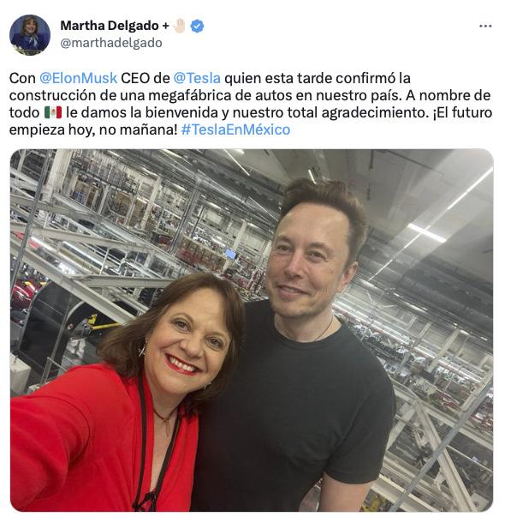Open the @ElonMusk mention
Screen dimensions: 505x517
click(x=79, y=78)
